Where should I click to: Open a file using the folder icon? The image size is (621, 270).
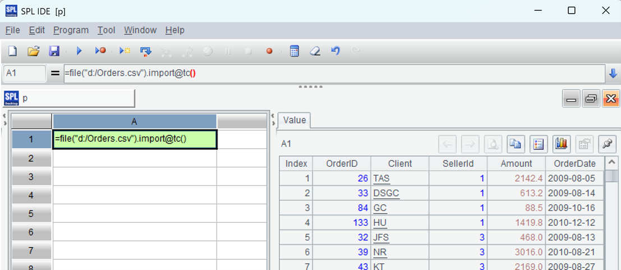point(34,51)
